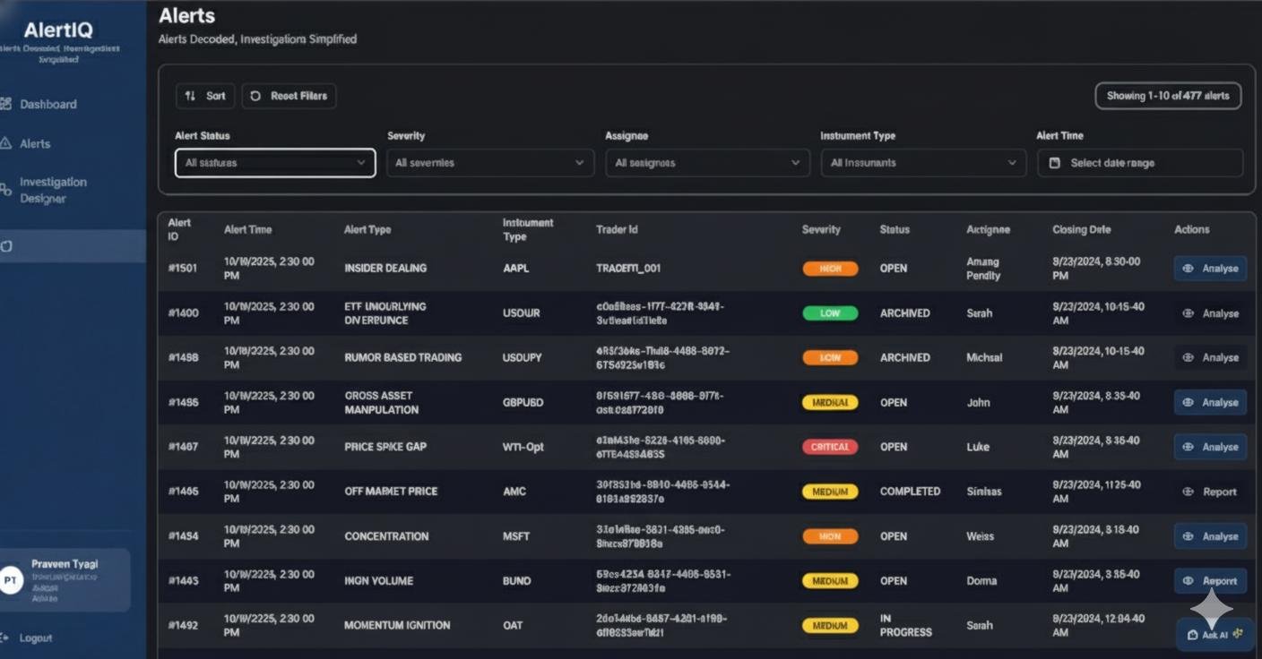
Task: Click the eye icon for PRICE SPIKE GAP row
Action: click(1189, 447)
